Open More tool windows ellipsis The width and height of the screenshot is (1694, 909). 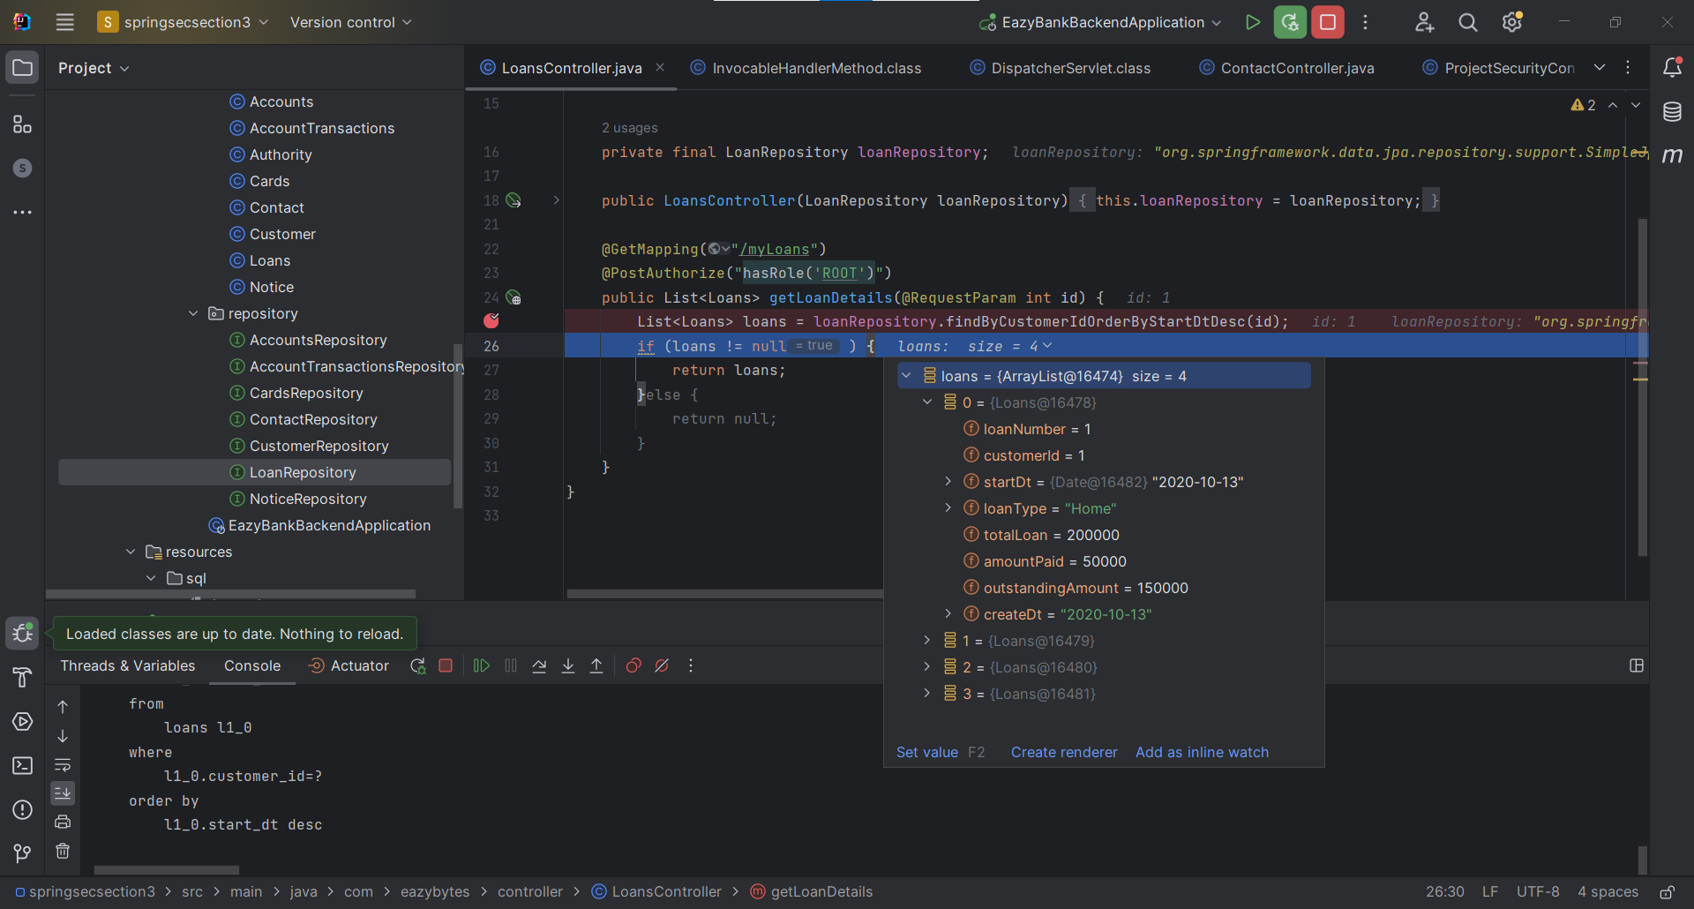(x=22, y=212)
